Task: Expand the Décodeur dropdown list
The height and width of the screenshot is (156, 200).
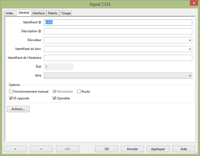Action: tap(190, 40)
